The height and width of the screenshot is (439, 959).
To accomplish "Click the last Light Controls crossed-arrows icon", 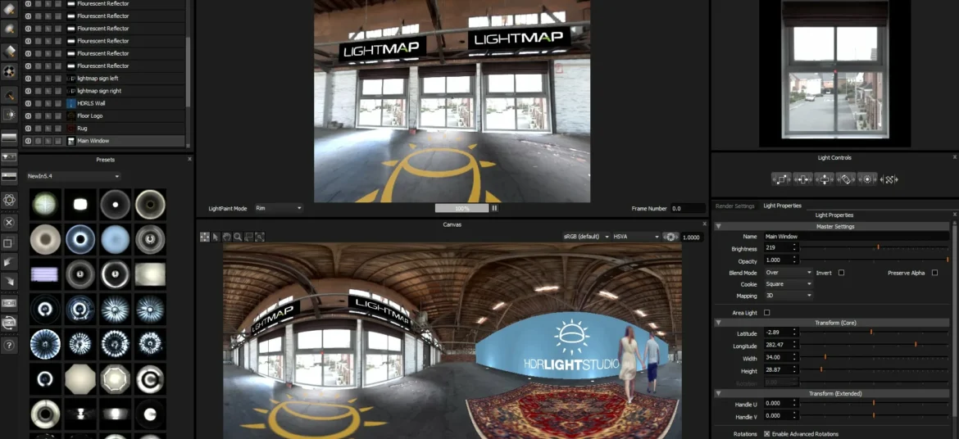I will coord(889,179).
